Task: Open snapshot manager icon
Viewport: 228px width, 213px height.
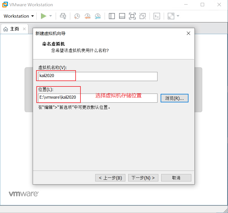Action: click(x=98, y=16)
